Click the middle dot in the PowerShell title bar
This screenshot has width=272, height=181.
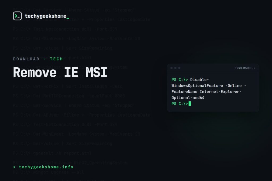[x=175, y=68]
